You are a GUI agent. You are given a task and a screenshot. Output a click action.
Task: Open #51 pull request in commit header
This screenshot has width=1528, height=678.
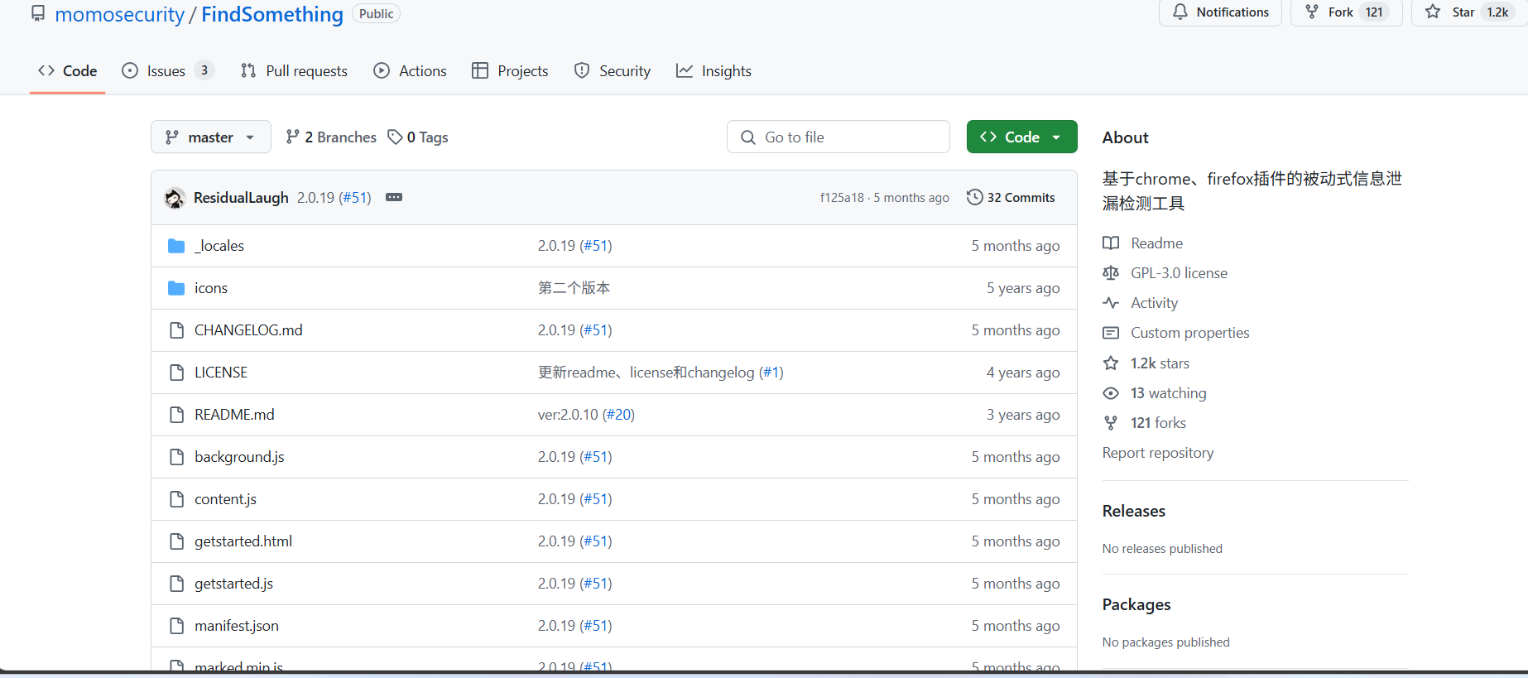(355, 198)
